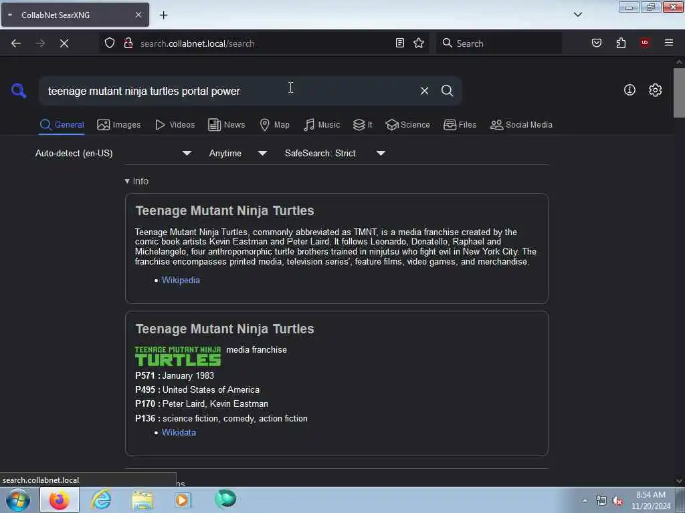Switch to the Images category
This screenshot has width=685, height=513.
click(x=119, y=125)
